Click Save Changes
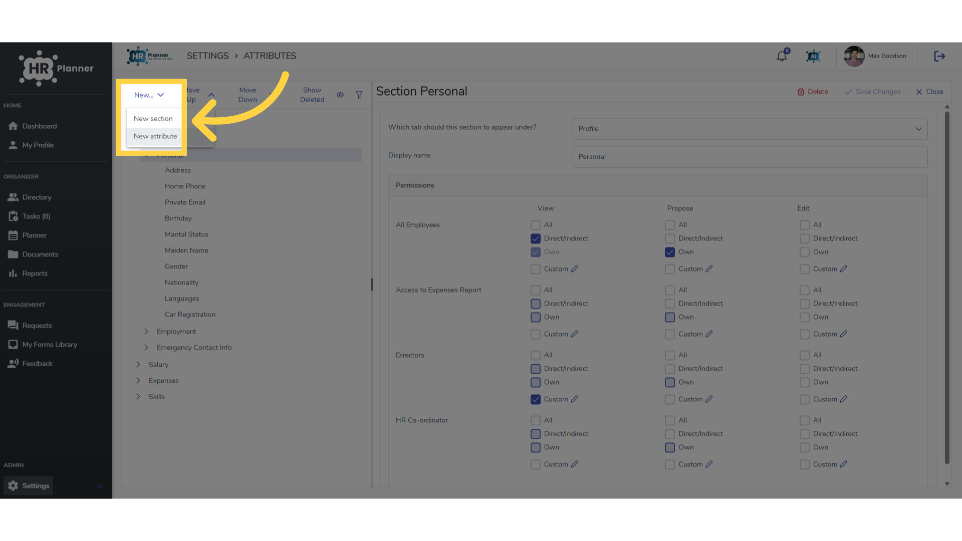This screenshot has height=541, width=962. [x=872, y=92]
